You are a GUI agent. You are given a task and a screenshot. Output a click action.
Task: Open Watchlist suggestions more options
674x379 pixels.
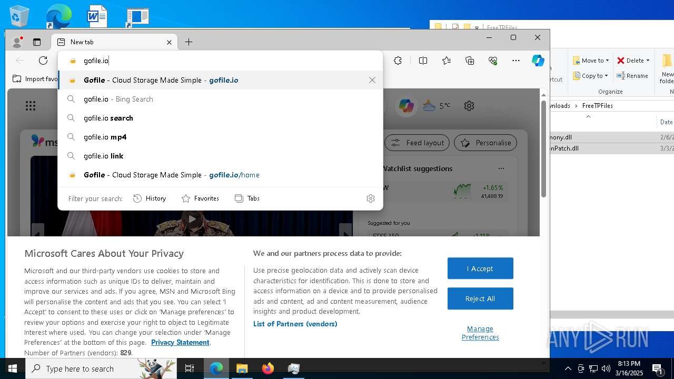coord(501,168)
